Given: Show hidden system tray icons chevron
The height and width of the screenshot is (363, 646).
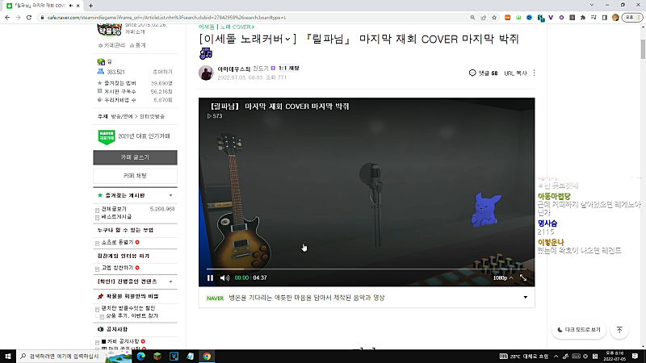Looking at the screenshot, I should click(x=556, y=357).
